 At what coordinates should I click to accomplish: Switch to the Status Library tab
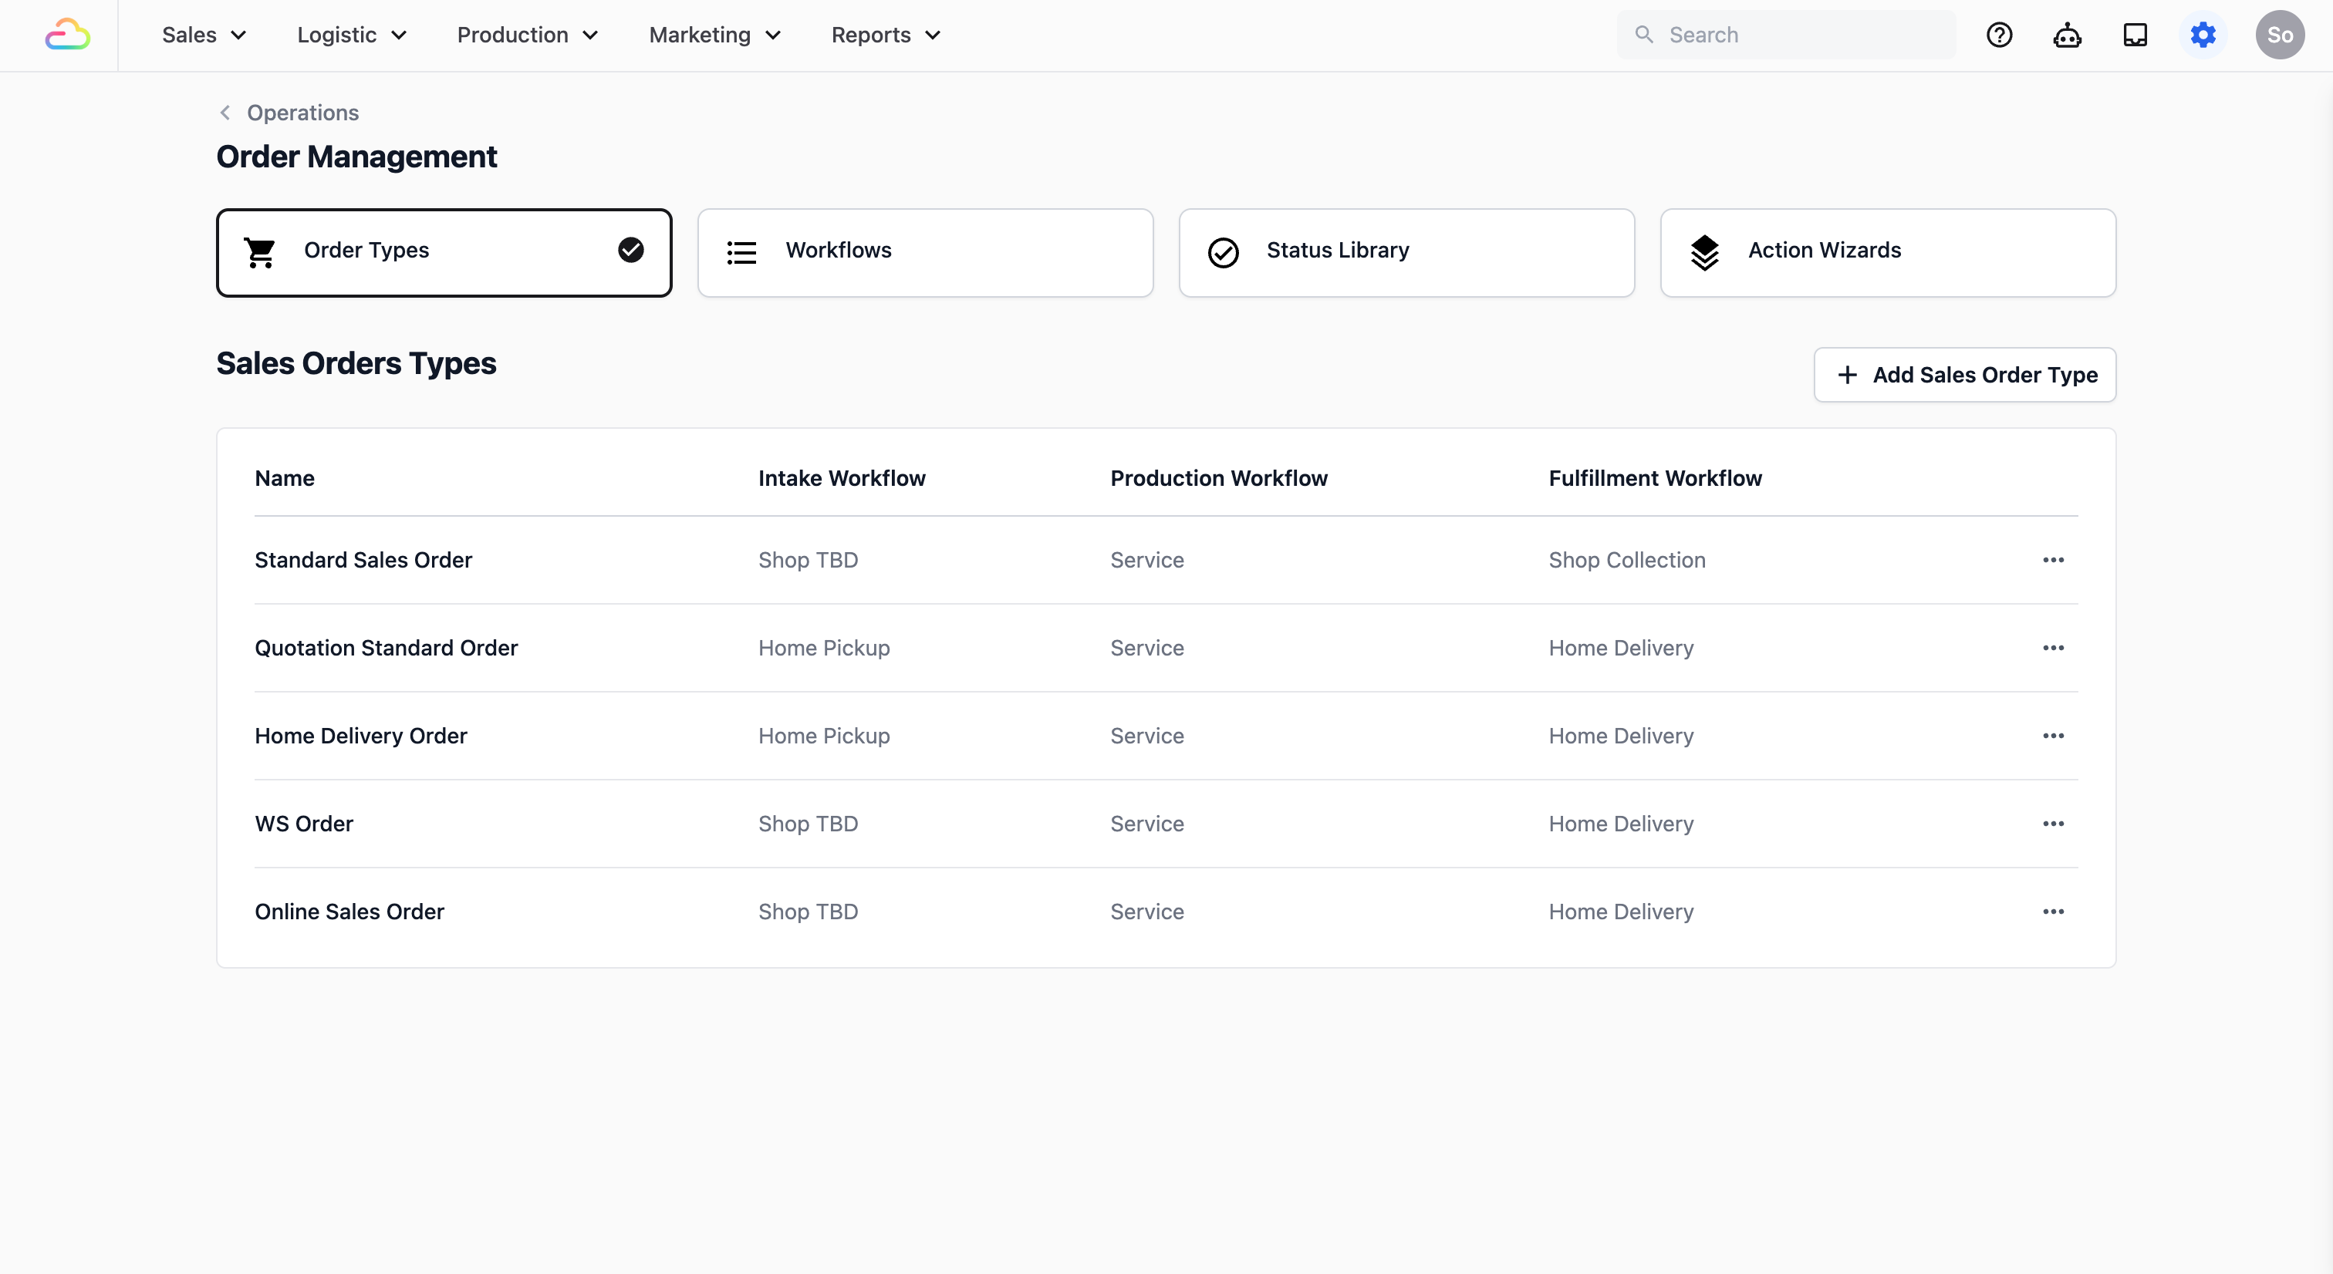tap(1406, 253)
